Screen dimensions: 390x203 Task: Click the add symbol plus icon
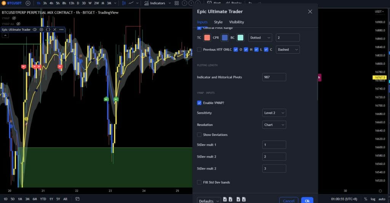(x=28, y=3)
